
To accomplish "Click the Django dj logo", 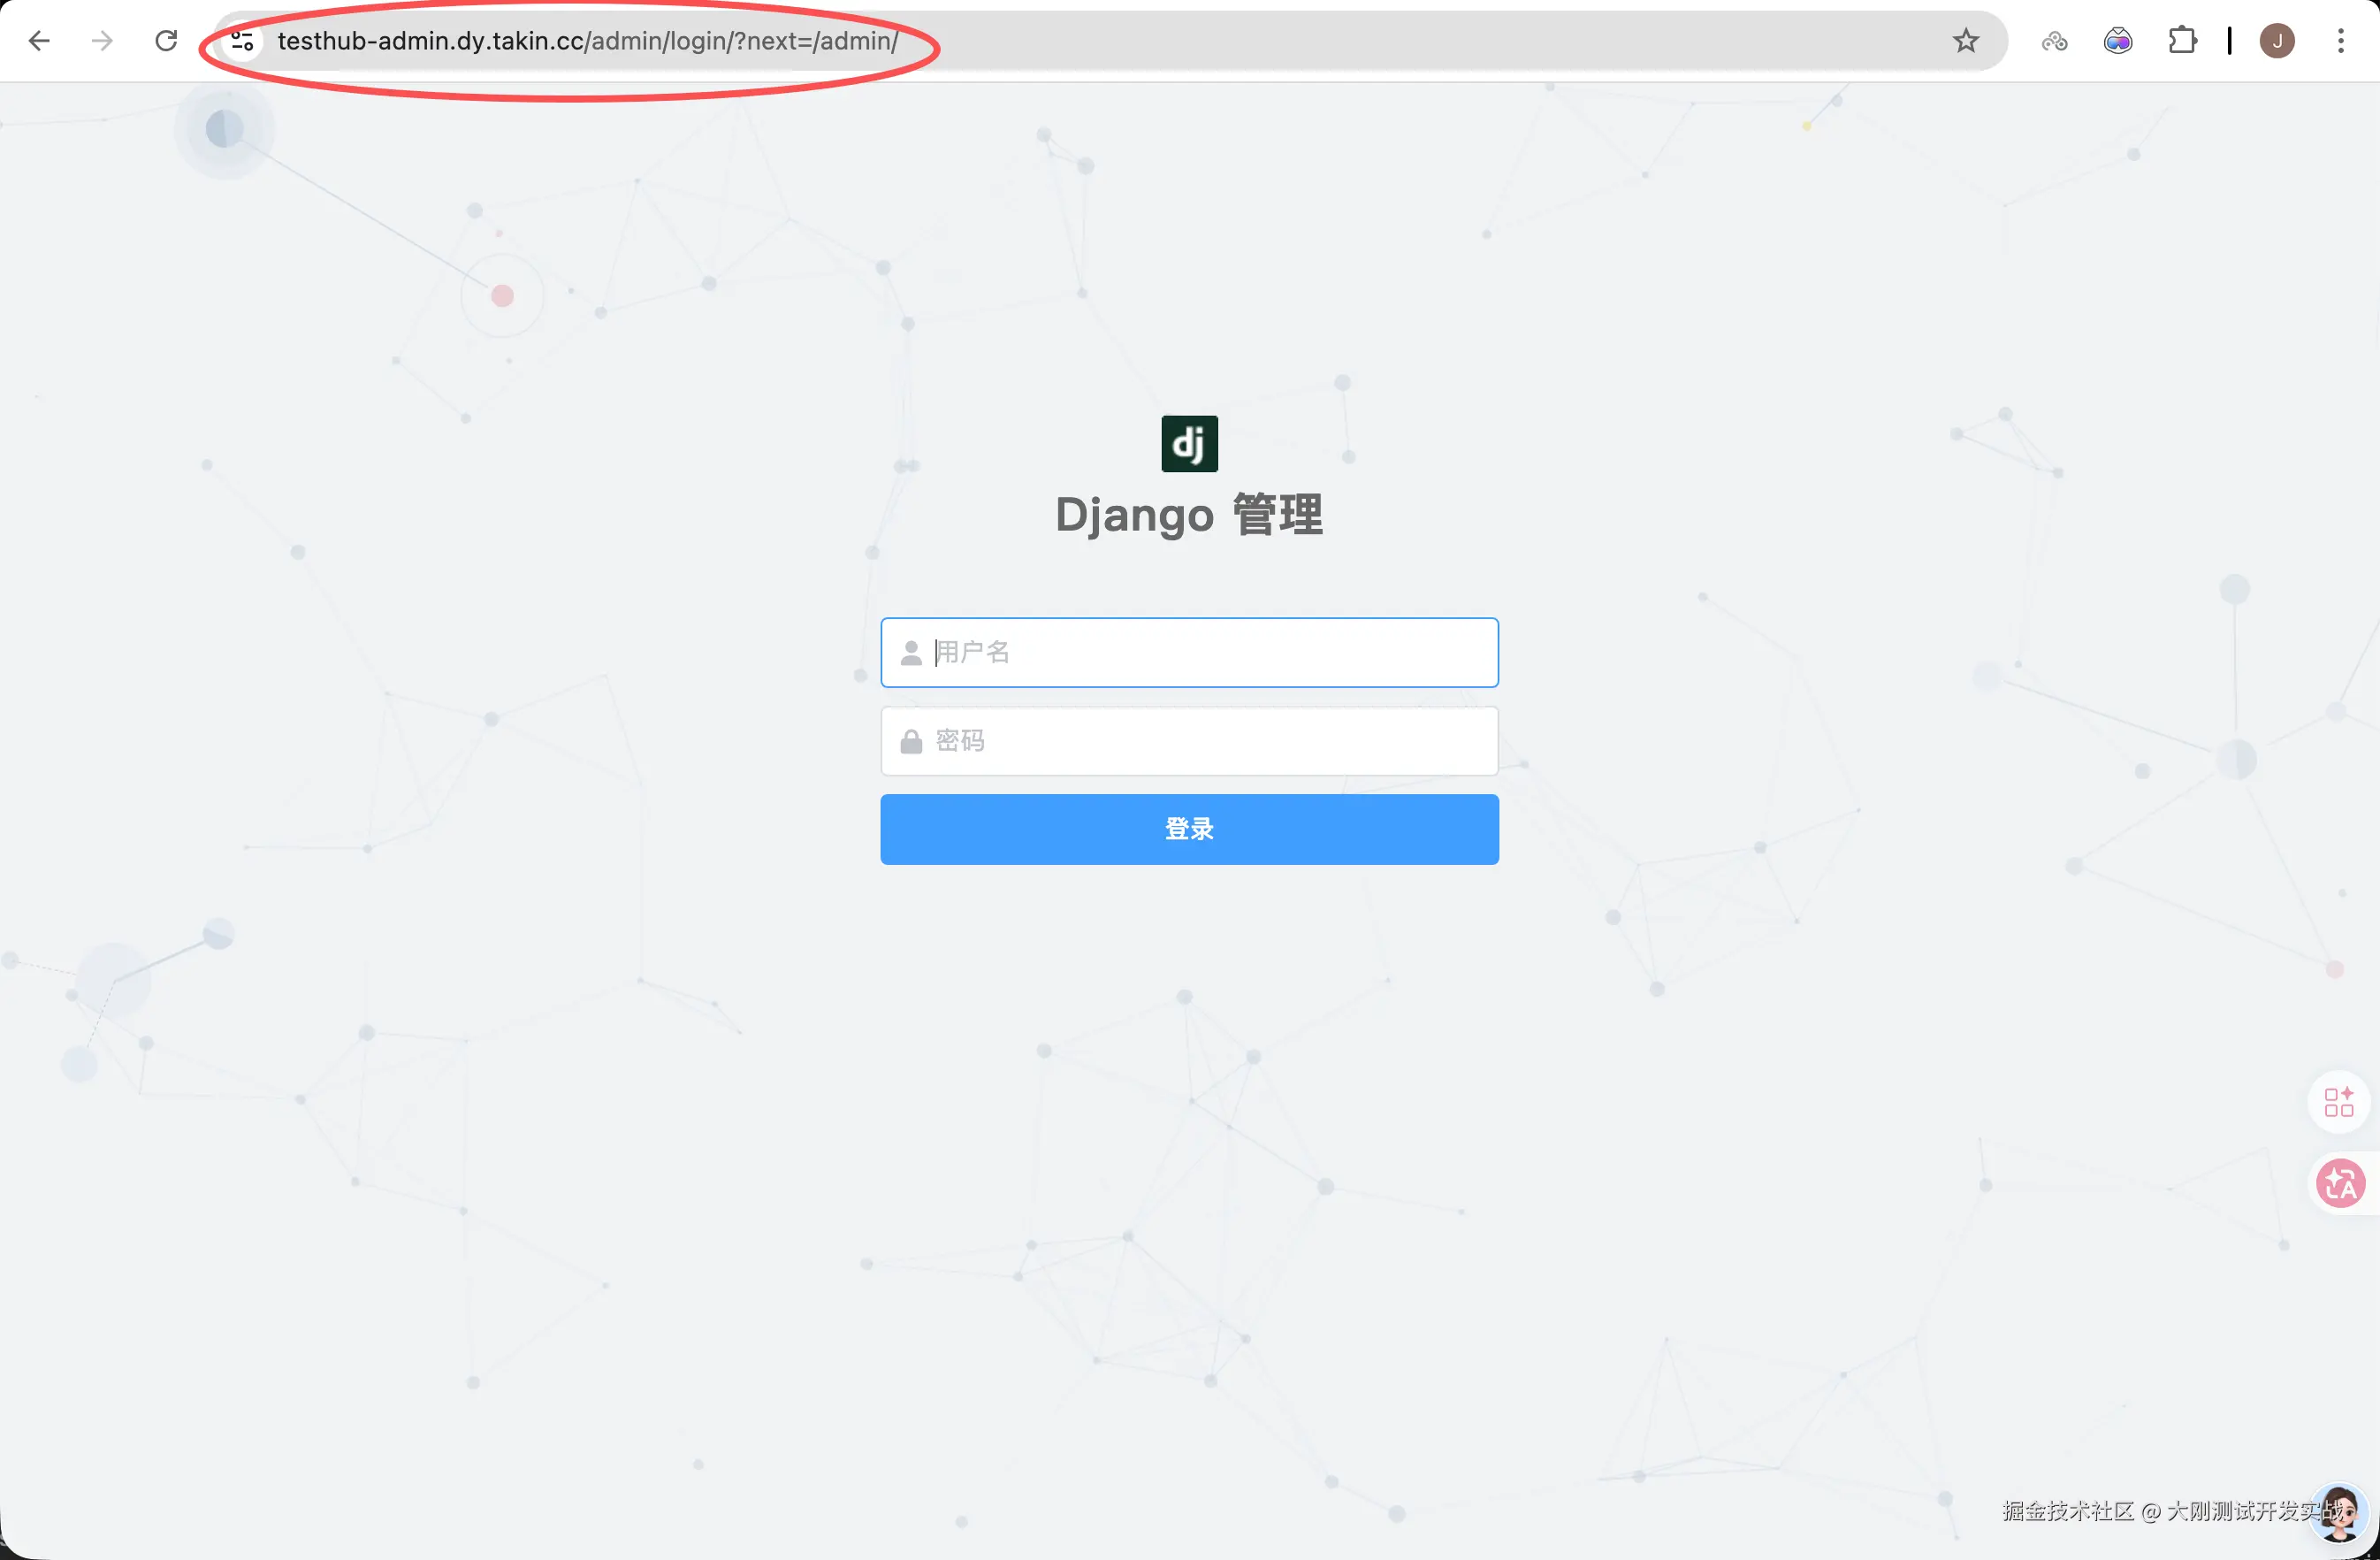I will click(1189, 444).
